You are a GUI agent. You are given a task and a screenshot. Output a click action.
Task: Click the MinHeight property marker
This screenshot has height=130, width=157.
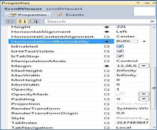tap(107, 80)
